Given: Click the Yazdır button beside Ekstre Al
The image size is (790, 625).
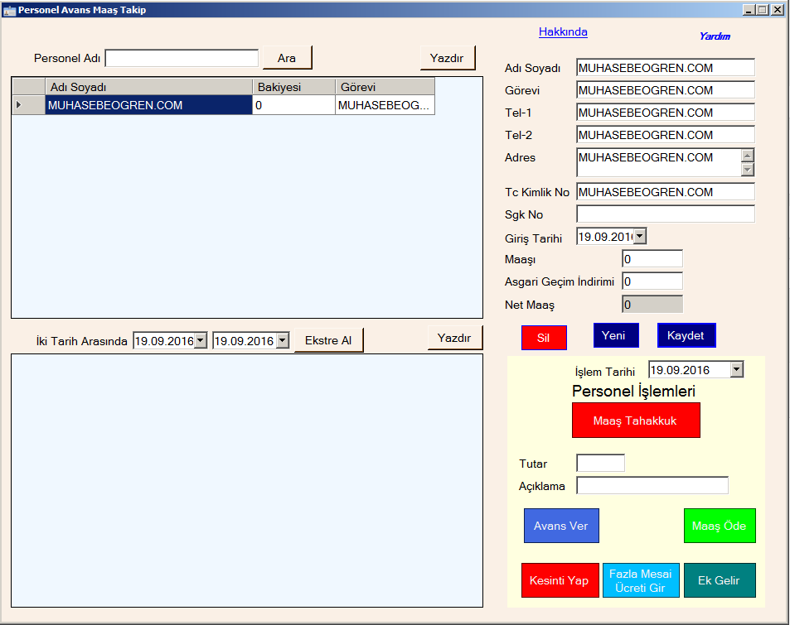Looking at the screenshot, I should [x=454, y=338].
